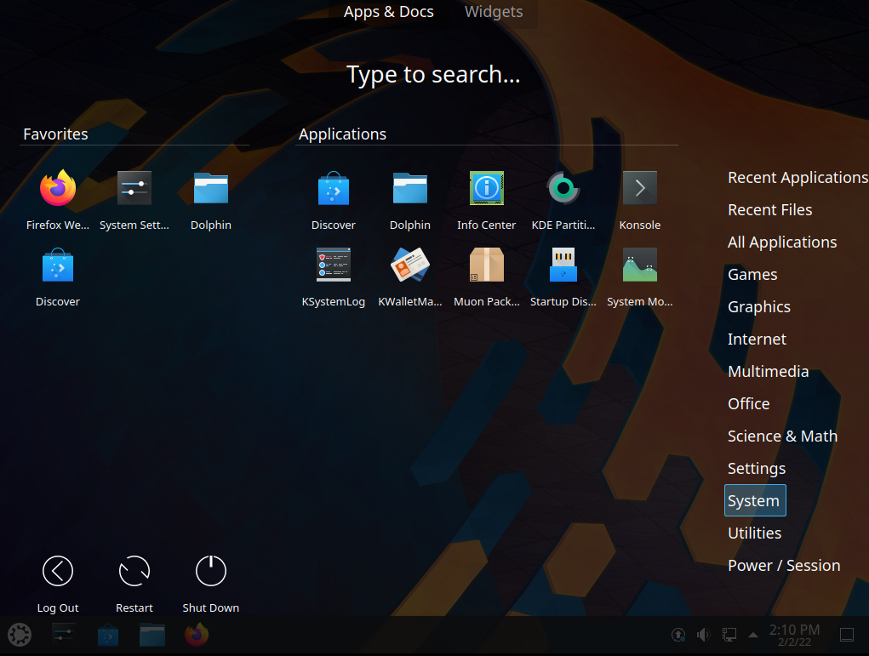Open Firefox Web Browser in Favorites
The image size is (869, 656).
[x=58, y=189]
